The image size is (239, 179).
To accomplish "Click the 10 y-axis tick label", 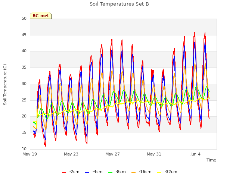I will 24,149.
